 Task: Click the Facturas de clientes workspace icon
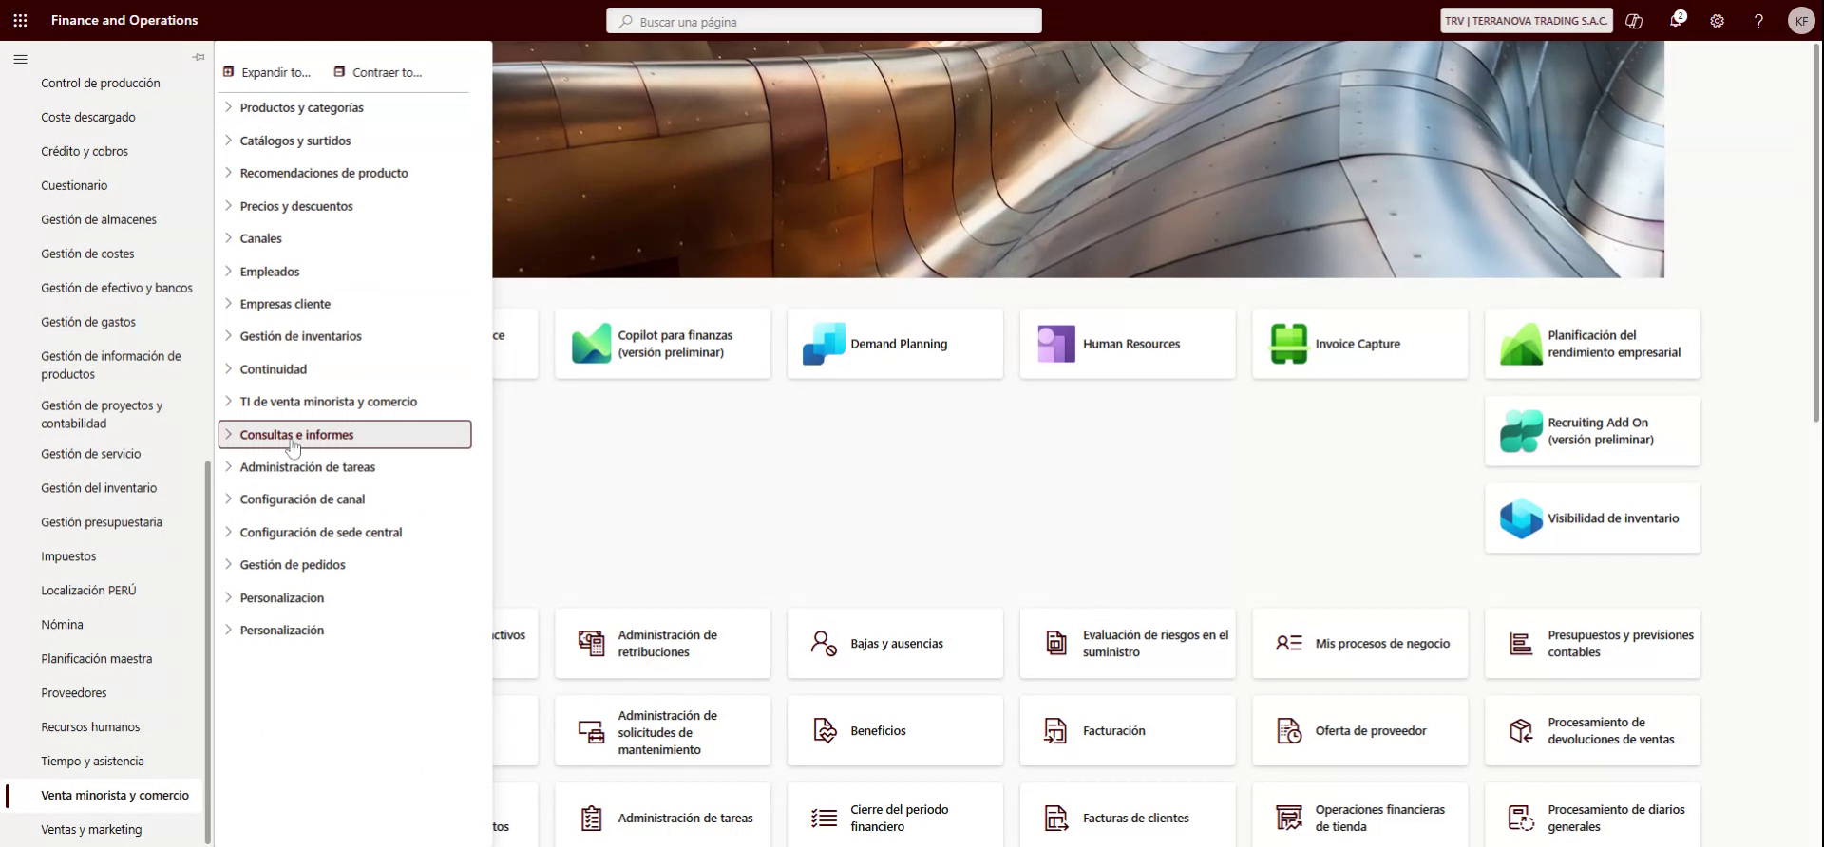click(x=1056, y=819)
